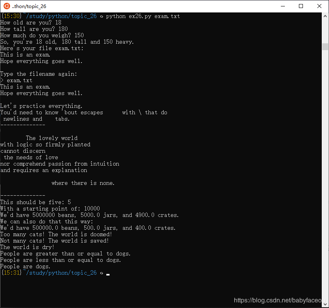Screen dimensions: 329x308
Task: Maximize the terminal window
Action: click(301, 6)
